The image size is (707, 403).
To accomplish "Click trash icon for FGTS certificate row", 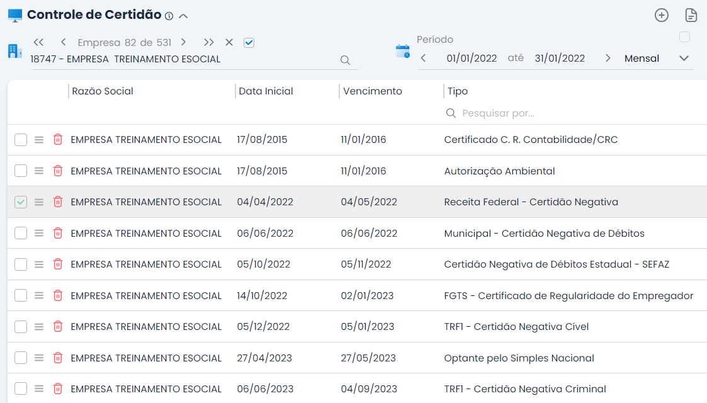I will point(58,295).
